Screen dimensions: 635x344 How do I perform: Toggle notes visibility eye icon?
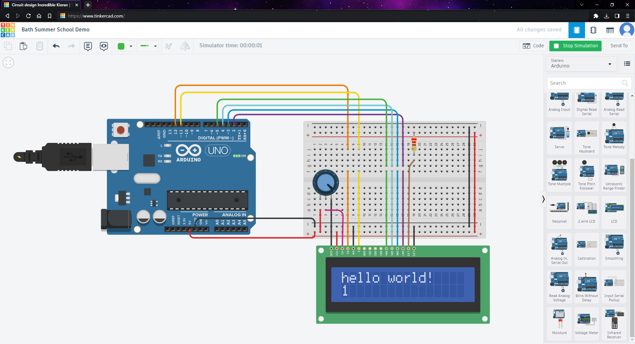pyautogui.click(x=104, y=46)
